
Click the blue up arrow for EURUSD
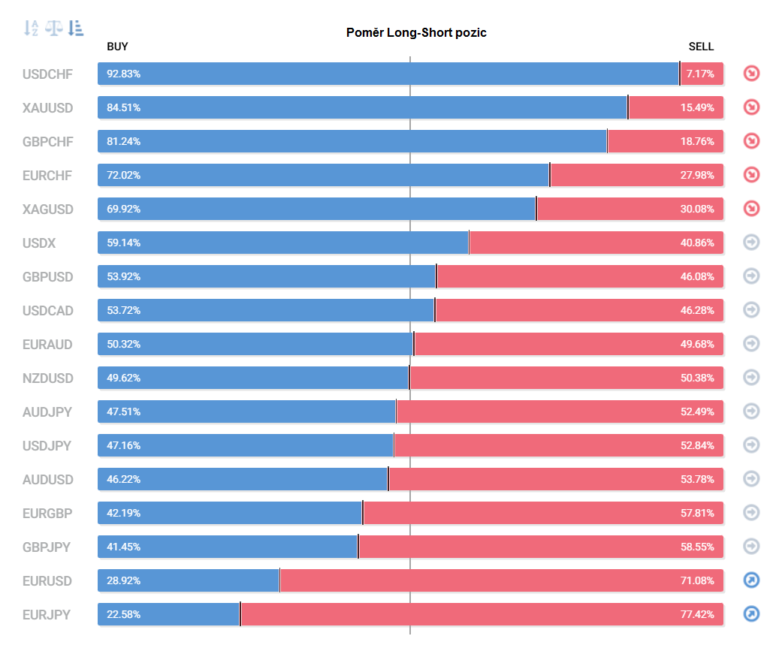(x=751, y=580)
